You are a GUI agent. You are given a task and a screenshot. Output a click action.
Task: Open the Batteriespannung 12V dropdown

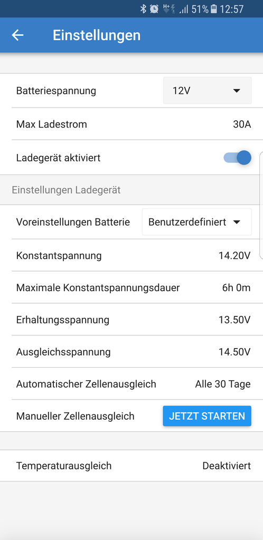[207, 91]
